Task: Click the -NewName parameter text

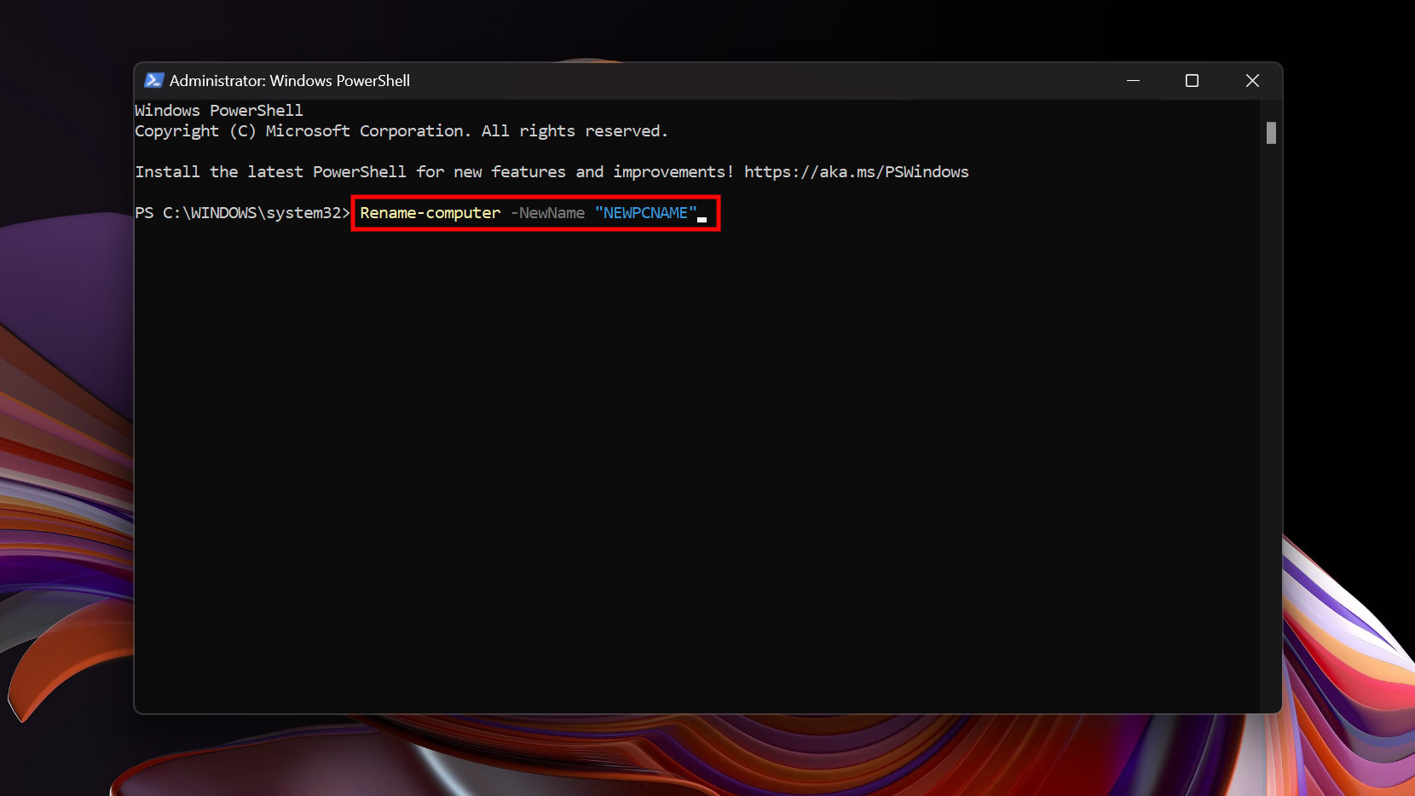Action: (548, 213)
